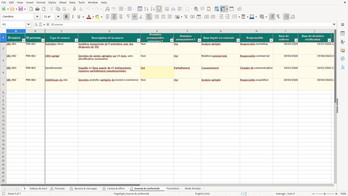Expand the formula bar
Viewport: 348px width, 196px height.
pyautogui.click(x=334, y=25)
